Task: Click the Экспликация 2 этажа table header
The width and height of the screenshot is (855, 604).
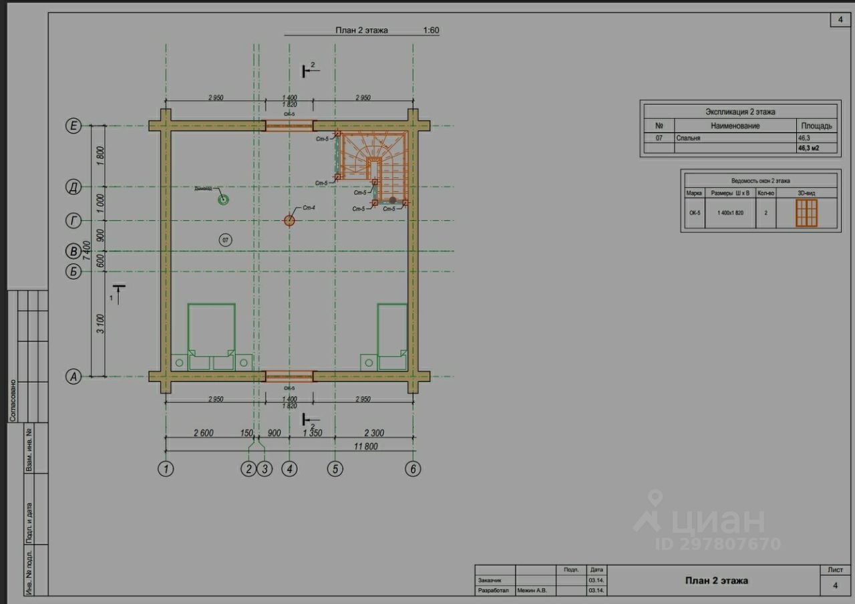Action: pos(739,112)
